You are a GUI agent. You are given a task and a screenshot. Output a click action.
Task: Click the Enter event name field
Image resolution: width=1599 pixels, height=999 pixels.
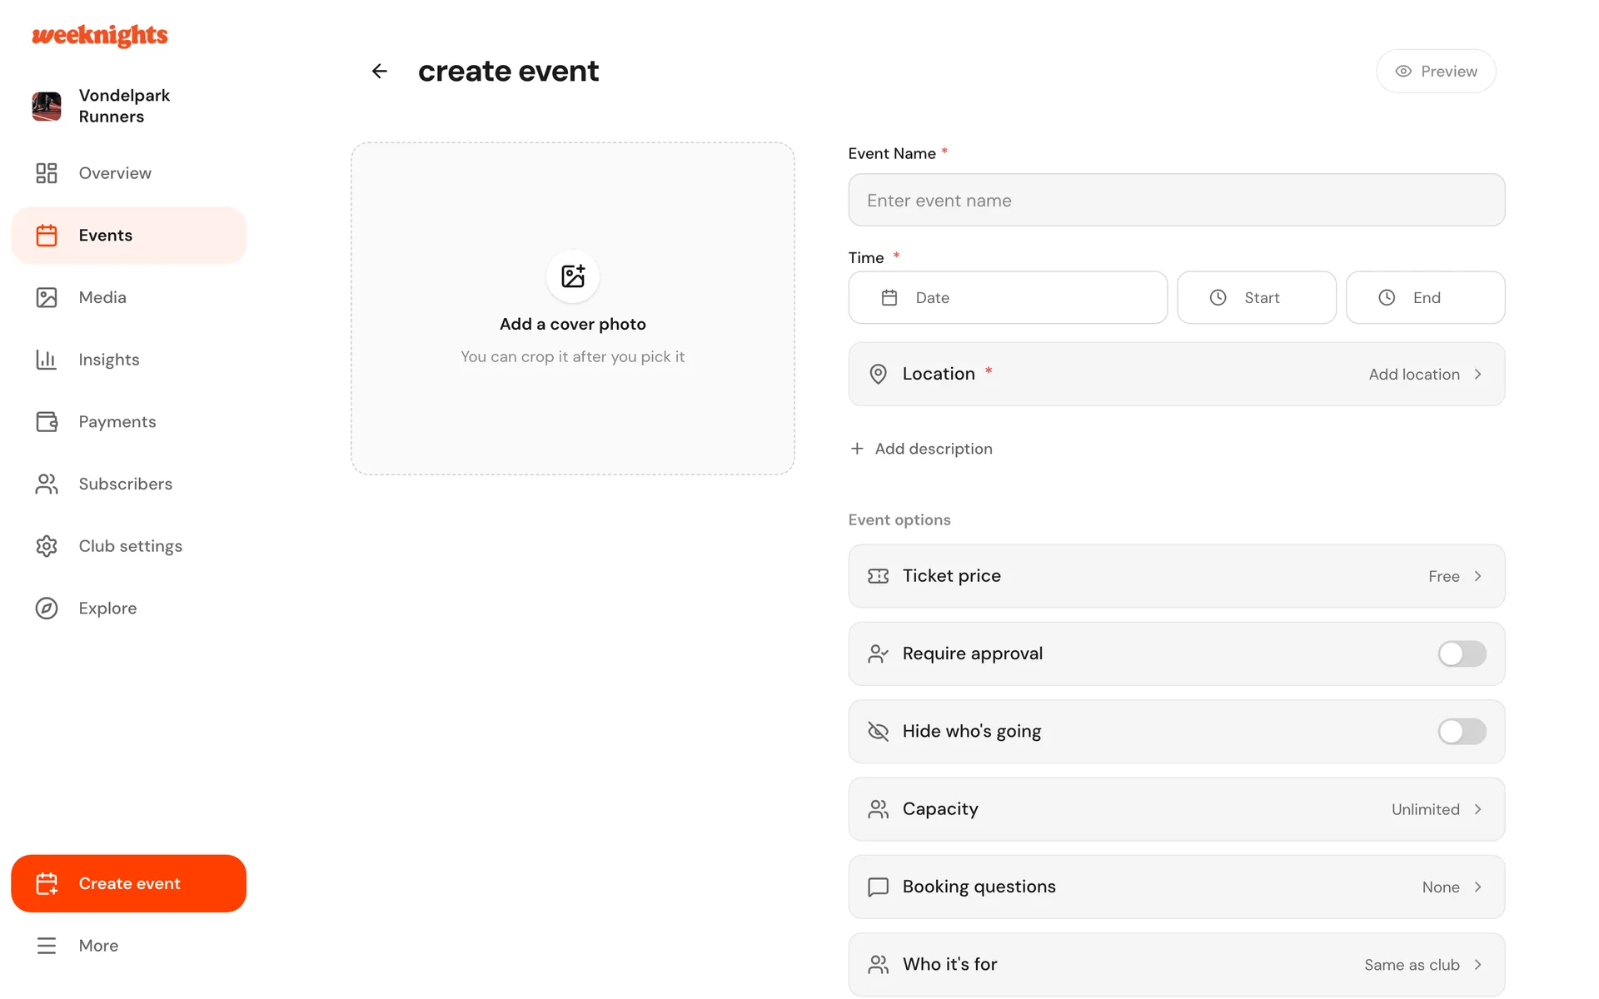click(1176, 200)
